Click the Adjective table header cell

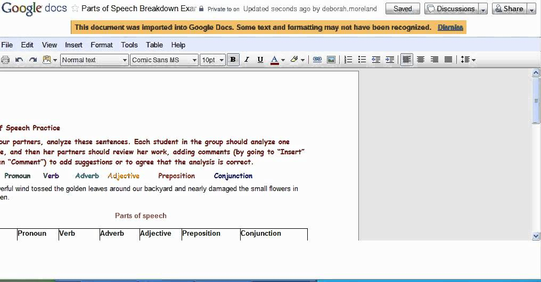[160, 234]
